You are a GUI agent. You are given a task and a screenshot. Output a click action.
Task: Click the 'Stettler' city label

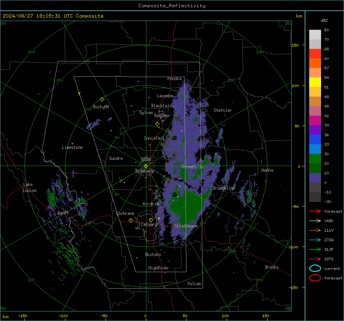pos(223,110)
